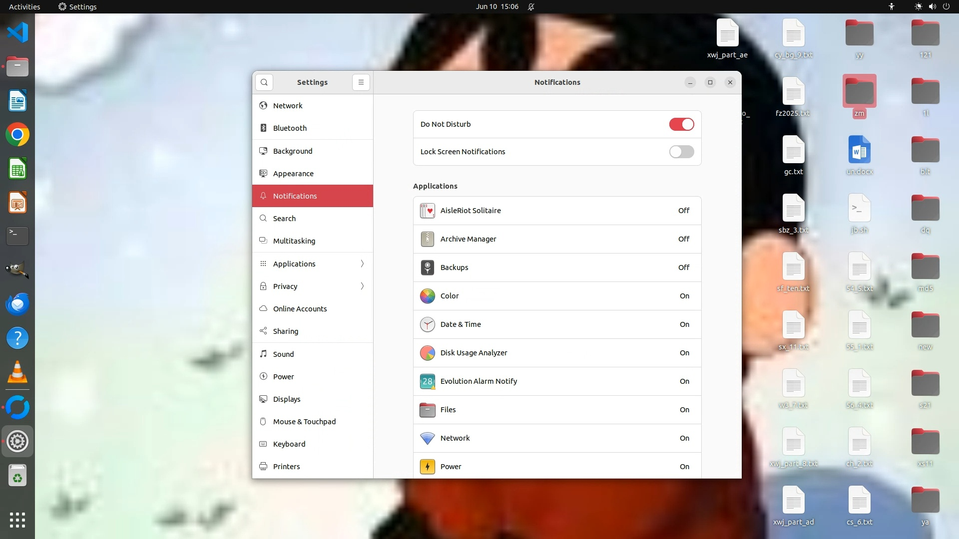Expand the Applications sidebar chevron
This screenshot has height=539, width=959.
[x=362, y=264]
